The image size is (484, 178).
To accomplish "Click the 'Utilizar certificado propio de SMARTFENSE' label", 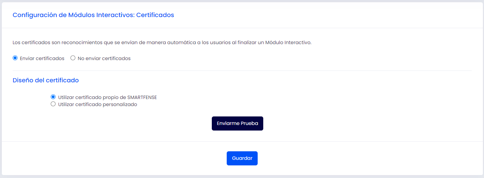I will point(107,97).
